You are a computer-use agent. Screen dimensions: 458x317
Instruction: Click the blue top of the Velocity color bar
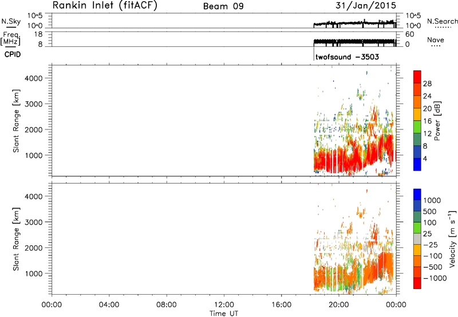417,194
